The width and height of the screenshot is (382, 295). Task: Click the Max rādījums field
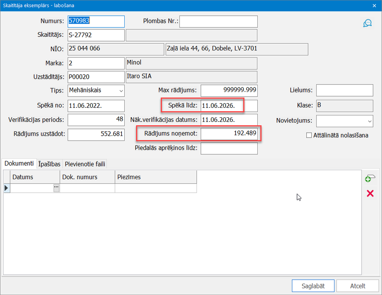229,91
